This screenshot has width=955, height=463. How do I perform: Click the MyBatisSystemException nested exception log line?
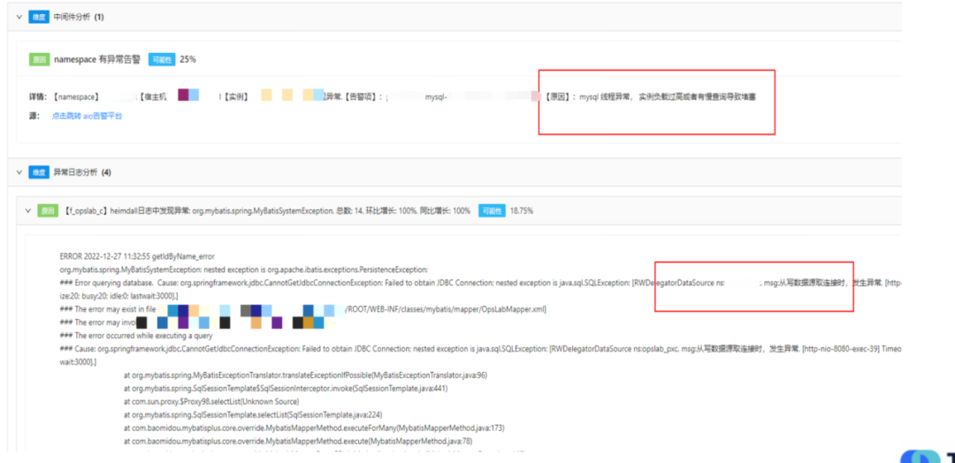[x=244, y=269]
